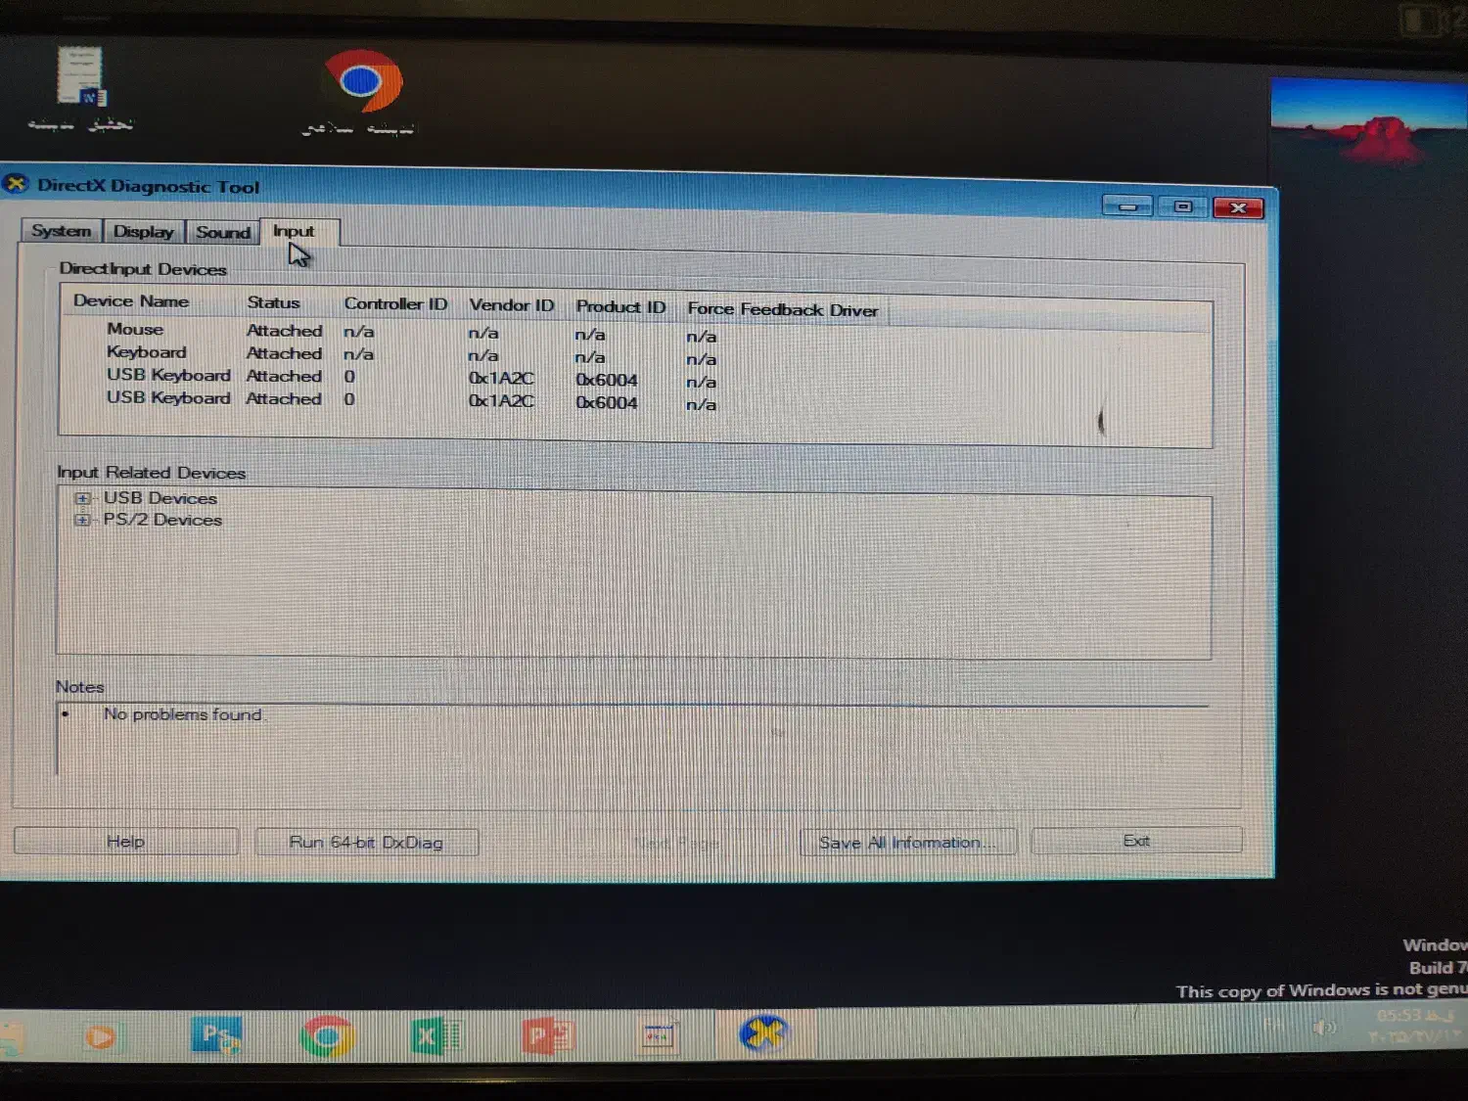Launch Excel from the taskbar
The image size is (1468, 1101).
pos(432,1035)
